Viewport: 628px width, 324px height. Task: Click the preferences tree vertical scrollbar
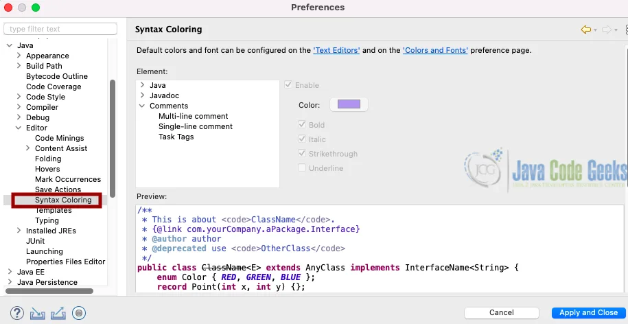point(113,138)
